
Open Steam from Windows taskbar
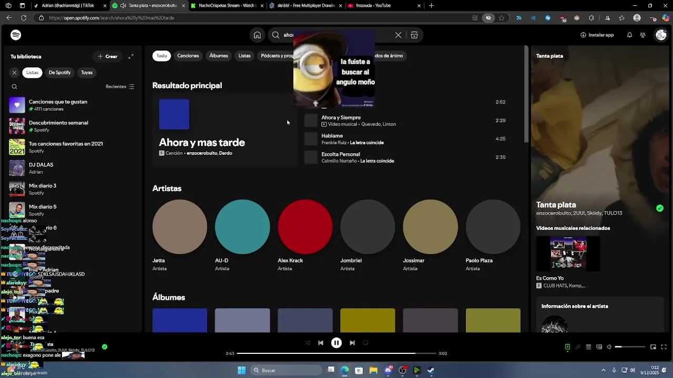[431, 370]
